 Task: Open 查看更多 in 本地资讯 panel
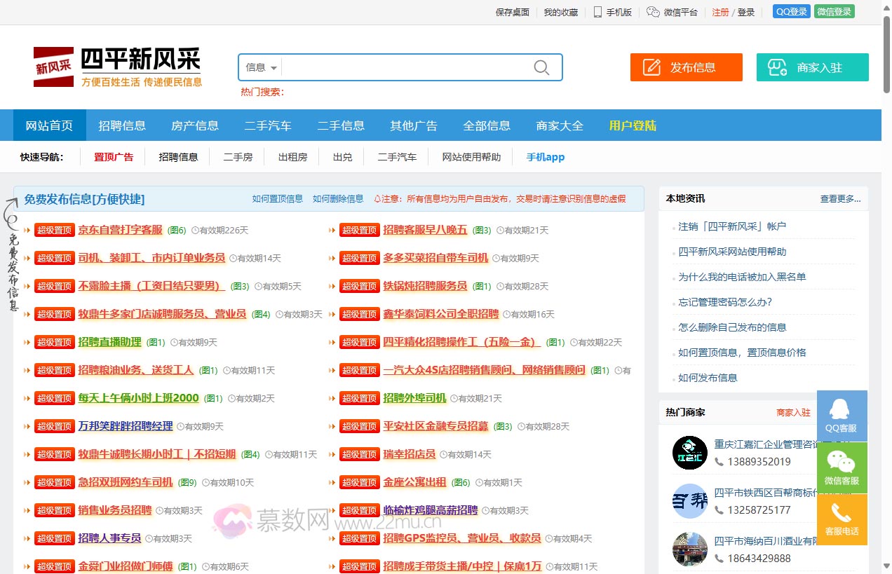(840, 199)
